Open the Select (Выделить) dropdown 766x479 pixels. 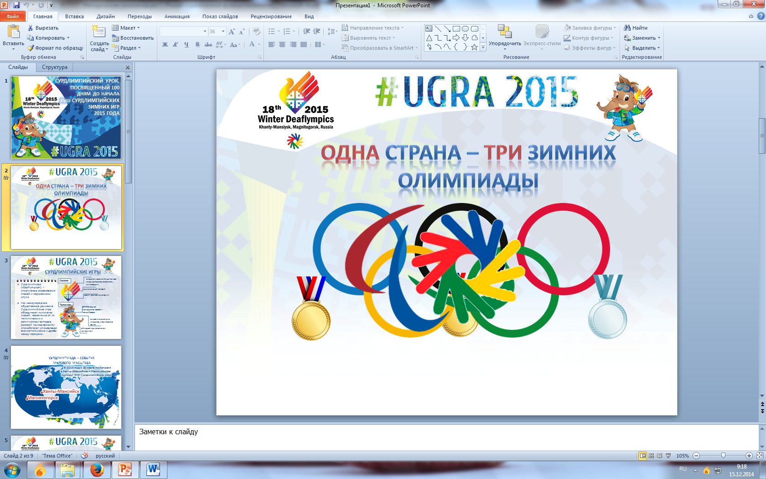tap(642, 48)
